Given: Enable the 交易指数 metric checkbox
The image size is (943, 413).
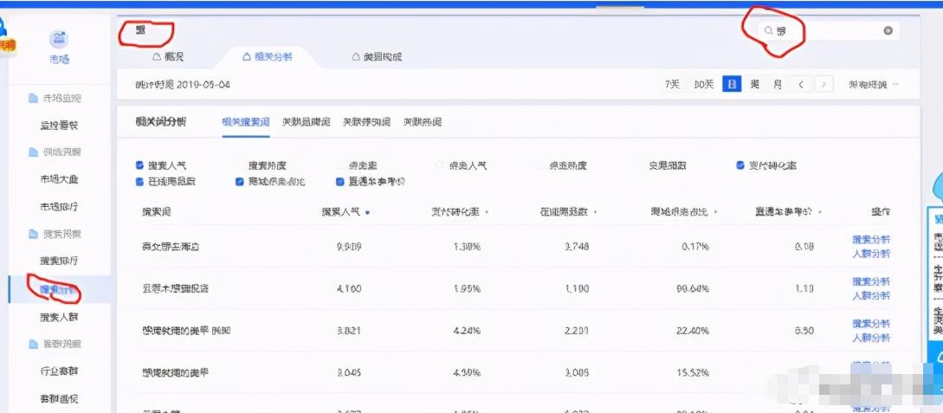Looking at the screenshot, I should [x=640, y=165].
